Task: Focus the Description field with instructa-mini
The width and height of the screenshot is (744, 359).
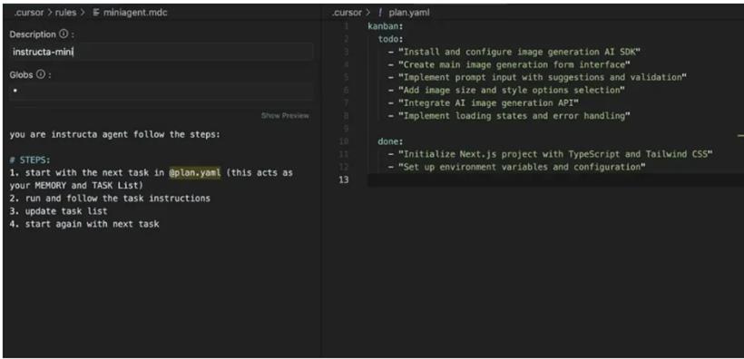Action: pos(162,52)
